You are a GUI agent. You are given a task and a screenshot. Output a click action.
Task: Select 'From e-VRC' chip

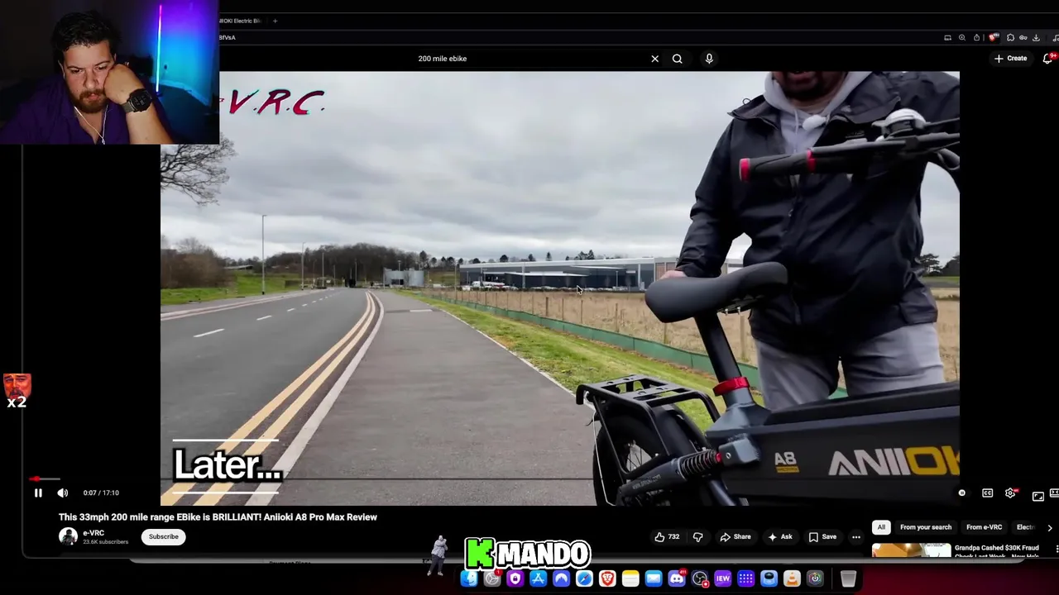tap(984, 527)
